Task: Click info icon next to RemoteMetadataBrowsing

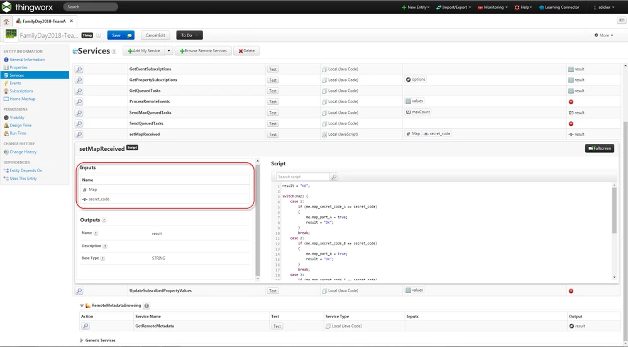Action: [x=146, y=306]
